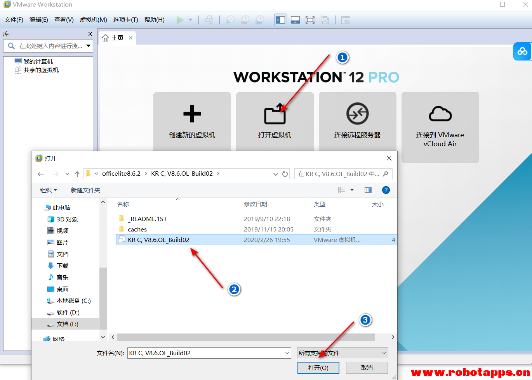
Task: Click the send Ctrl+Alt+Del toolbar icon
Action: (x=209, y=20)
